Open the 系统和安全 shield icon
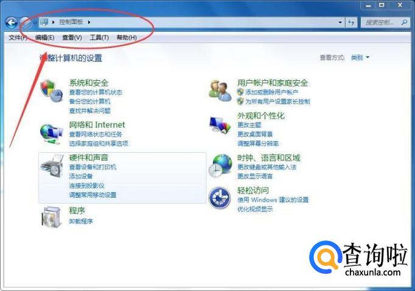This screenshot has width=415, height=291. pyautogui.click(x=51, y=91)
